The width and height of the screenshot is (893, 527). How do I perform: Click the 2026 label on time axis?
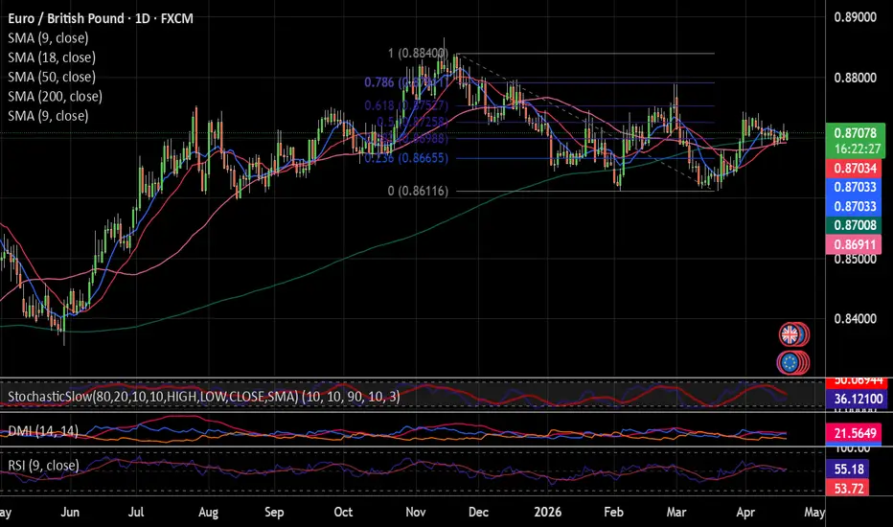point(548,513)
